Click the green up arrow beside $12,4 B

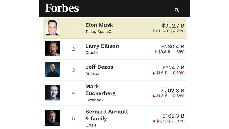pyautogui.click(x=153, y=31)
